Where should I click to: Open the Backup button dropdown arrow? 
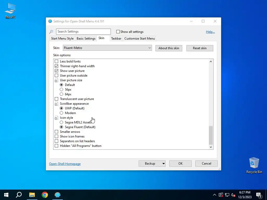pyautogui.click(x=163, y=164)
